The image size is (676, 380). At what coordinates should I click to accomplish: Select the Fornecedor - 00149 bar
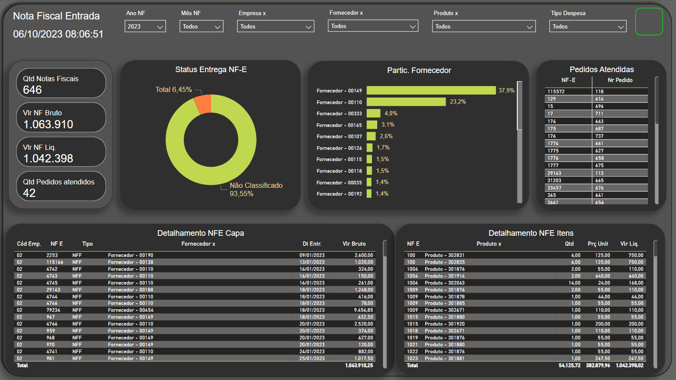[x=431, y=90]
